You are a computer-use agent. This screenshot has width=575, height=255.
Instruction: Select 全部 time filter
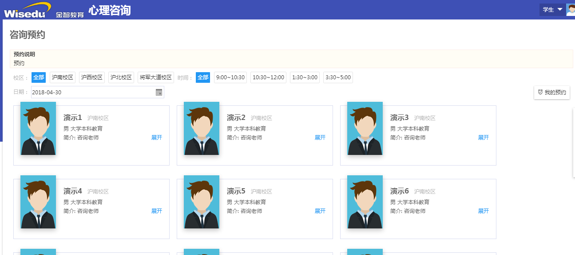tap(203, 77)
